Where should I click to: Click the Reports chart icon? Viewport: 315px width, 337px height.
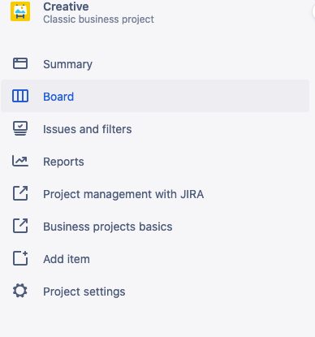(20, 161)
